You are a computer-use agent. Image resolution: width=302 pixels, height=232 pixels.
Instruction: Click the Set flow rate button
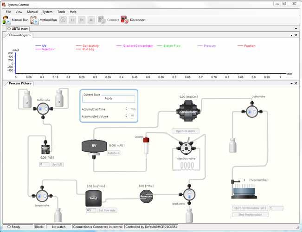tap(107, 210)
